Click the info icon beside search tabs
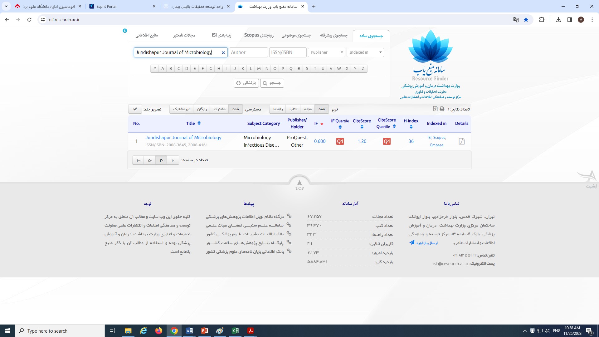 point(125,31)
